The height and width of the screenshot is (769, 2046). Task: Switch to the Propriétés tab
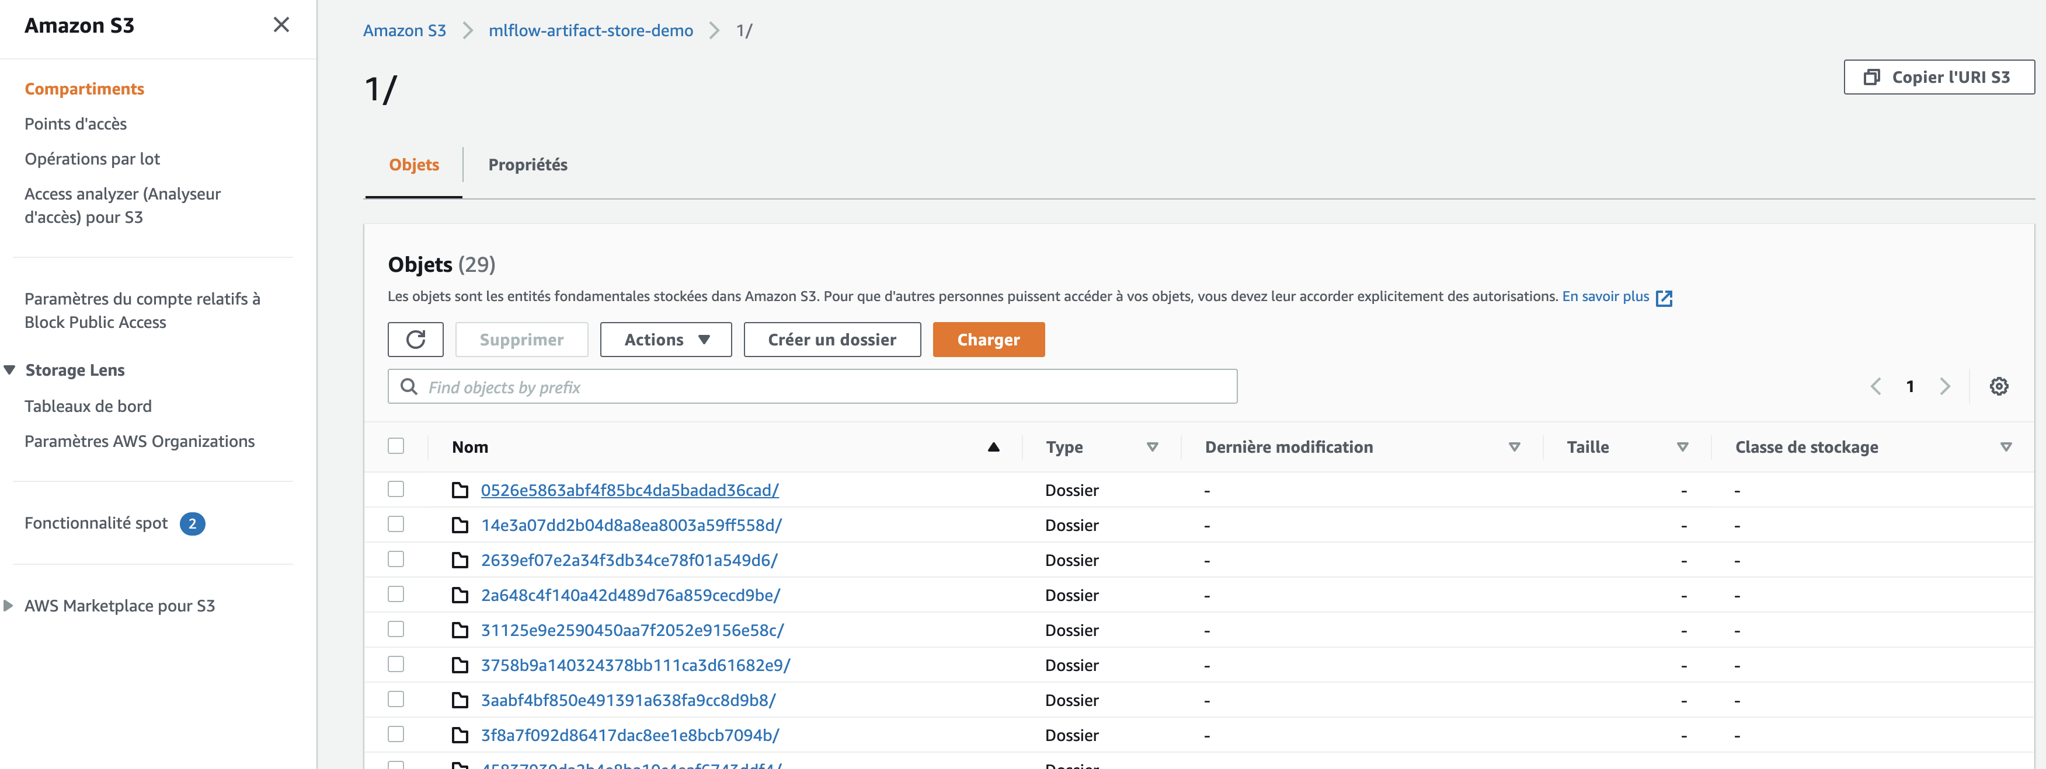[x=527, y=165]
